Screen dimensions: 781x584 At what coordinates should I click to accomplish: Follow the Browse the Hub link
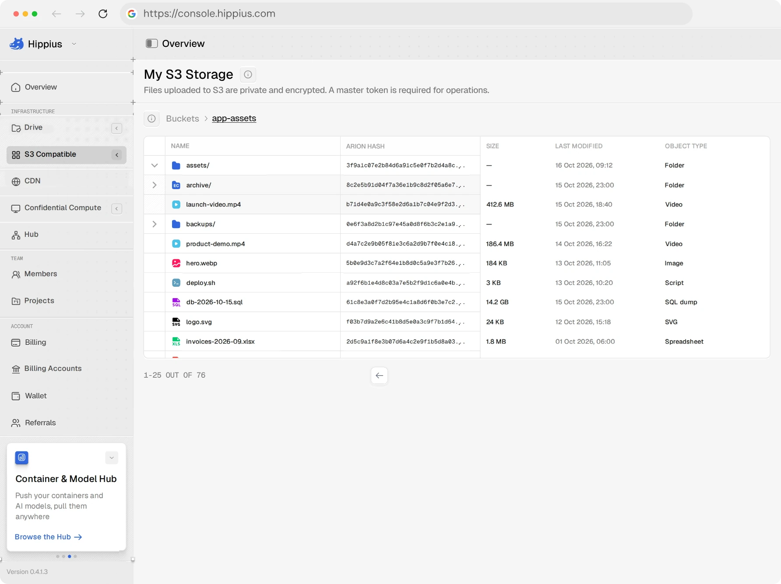click(x=48, y=537)
